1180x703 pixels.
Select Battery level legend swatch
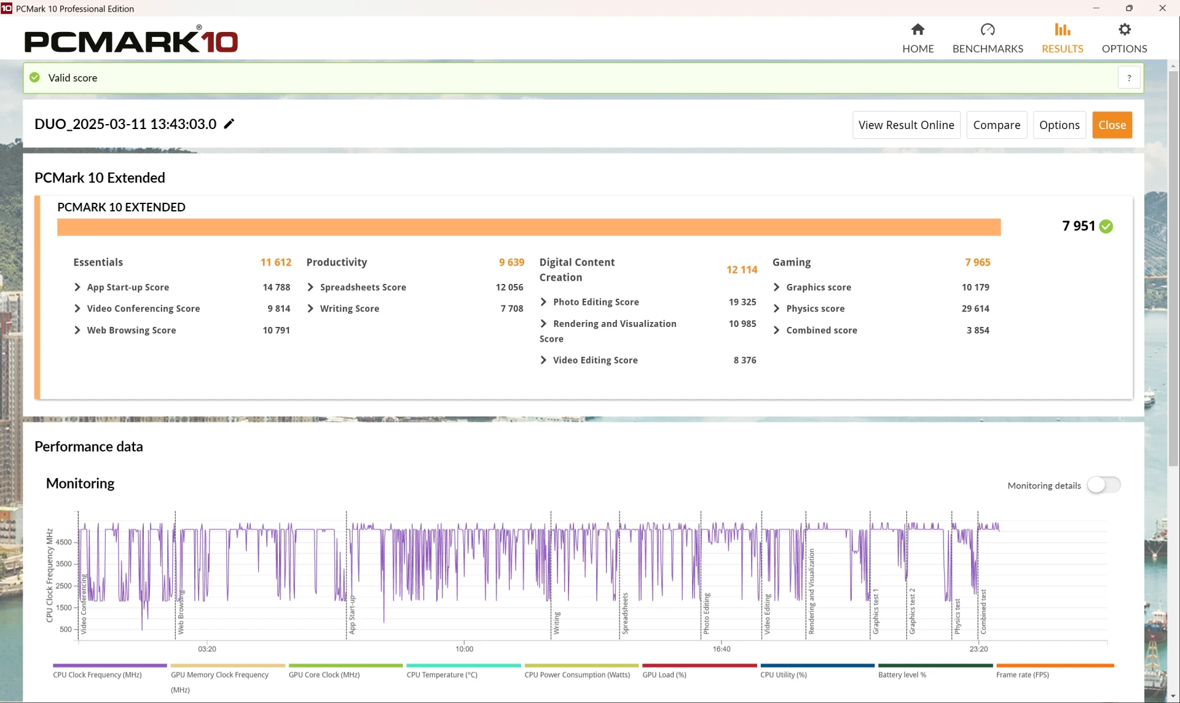click(935, 665)
